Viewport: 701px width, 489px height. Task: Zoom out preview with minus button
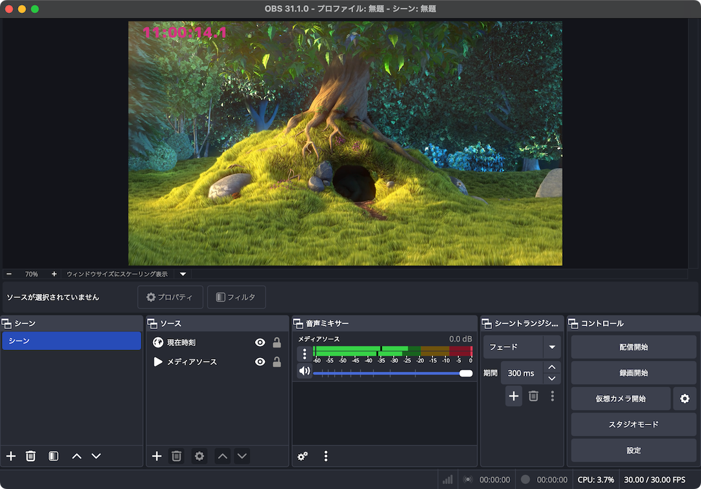coord(9,274)
